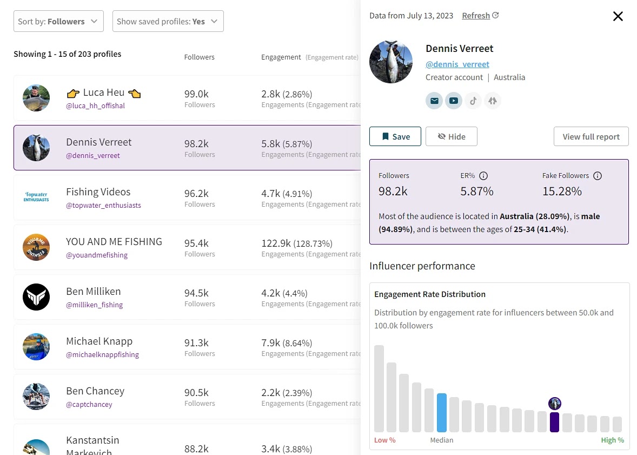Open the Show saved profiles dropdown
This screenshot has width=637, height=455.
point(168,21)
